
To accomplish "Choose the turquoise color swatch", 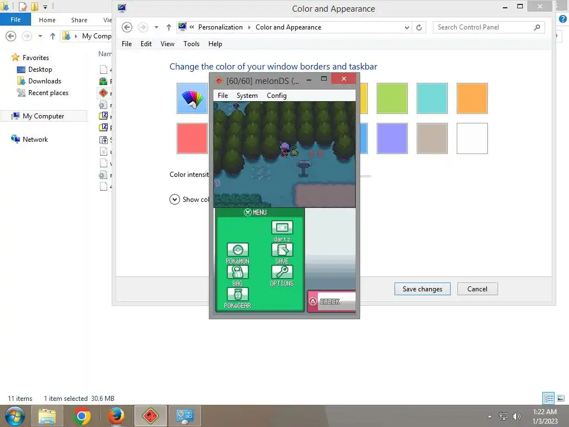I will click(x=432, y=98).
